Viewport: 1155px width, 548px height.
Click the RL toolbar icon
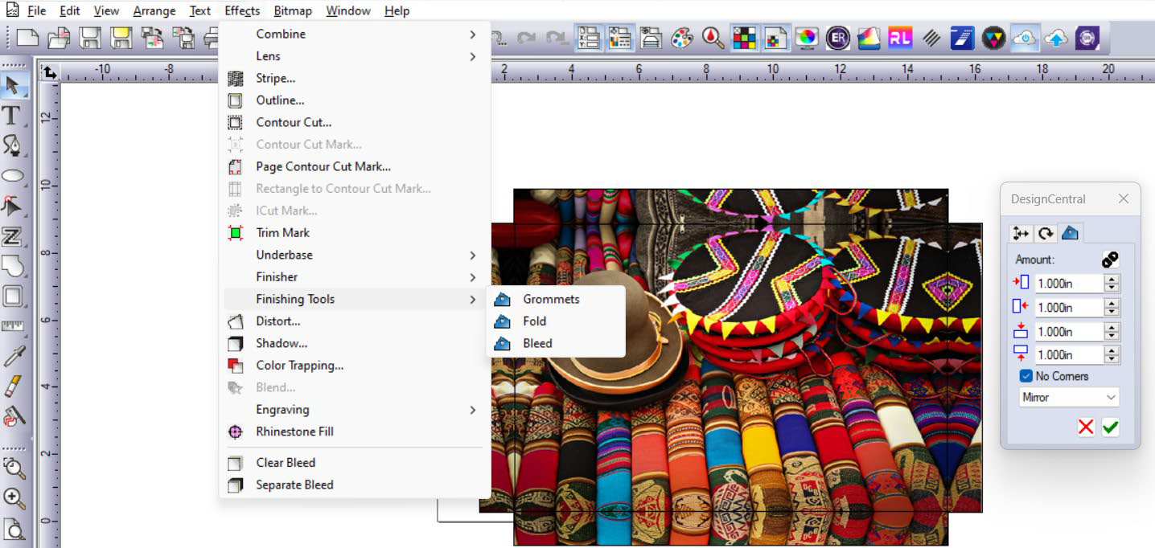coord(900,38)
